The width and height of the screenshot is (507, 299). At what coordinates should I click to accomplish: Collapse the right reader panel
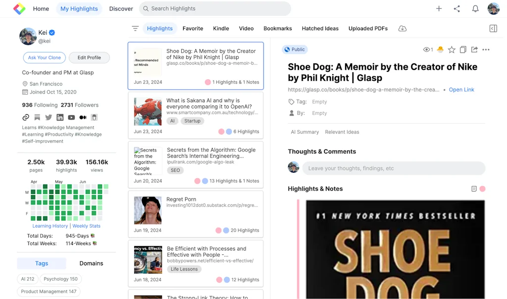pyautogui.click(x=493, y=28)
